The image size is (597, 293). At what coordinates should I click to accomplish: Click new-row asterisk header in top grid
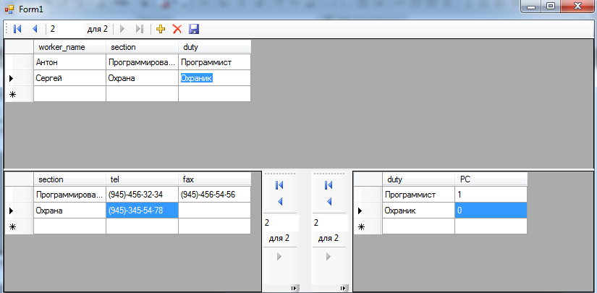[19, 94]
